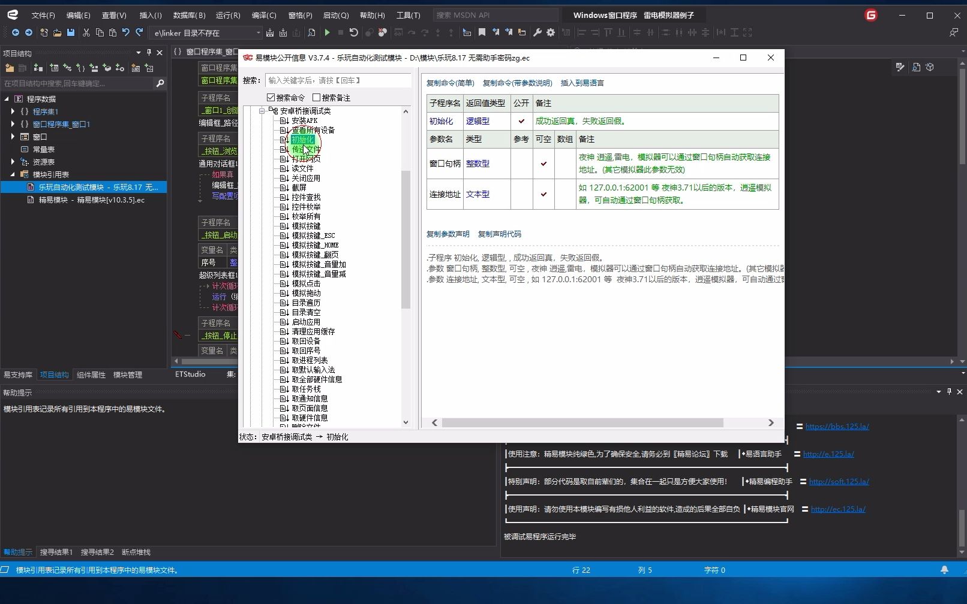Expand the 资源表 tree node
This screenshot has height=604, width=967.
[x=13, y=162]
